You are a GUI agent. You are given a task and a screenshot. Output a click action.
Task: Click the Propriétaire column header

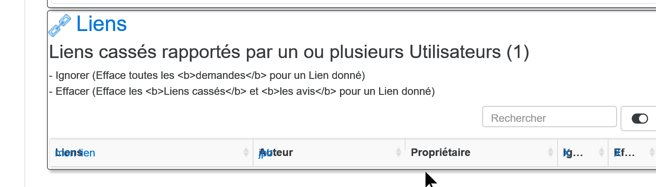pyautogui.click(x=481, y=152)
